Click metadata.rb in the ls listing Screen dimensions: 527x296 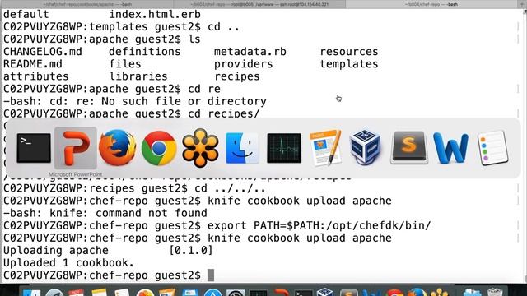[x=250, y=52]
